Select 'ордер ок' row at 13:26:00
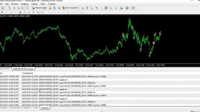 pos(100,80)
